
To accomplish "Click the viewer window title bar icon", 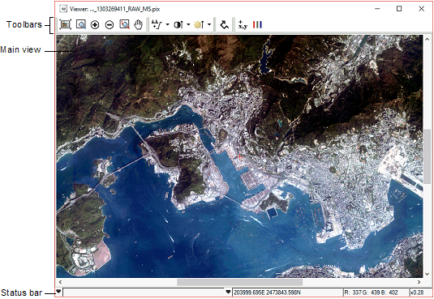I will point(63,9).
